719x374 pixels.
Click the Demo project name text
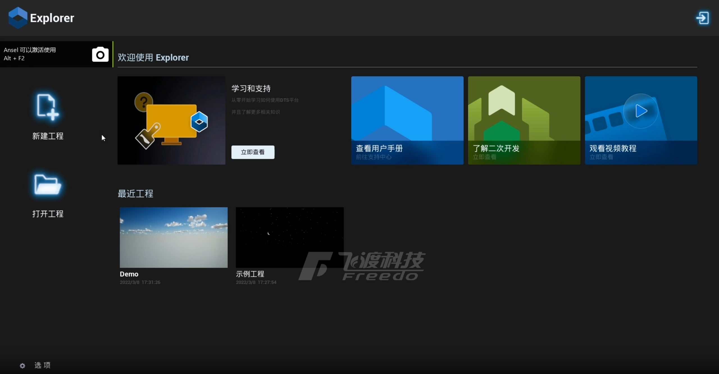coord(129,274)
